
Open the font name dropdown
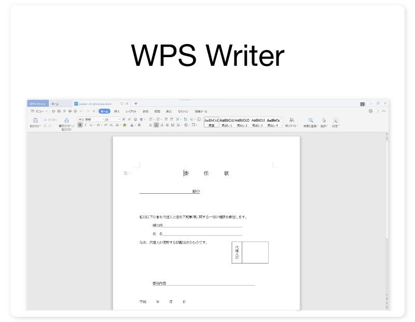90,119
